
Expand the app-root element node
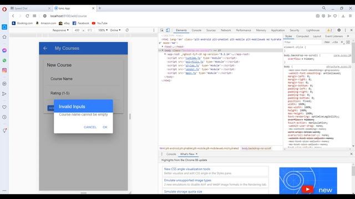tap(165, 54)
